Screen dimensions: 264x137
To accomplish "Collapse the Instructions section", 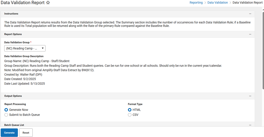I will coord(250,14).
